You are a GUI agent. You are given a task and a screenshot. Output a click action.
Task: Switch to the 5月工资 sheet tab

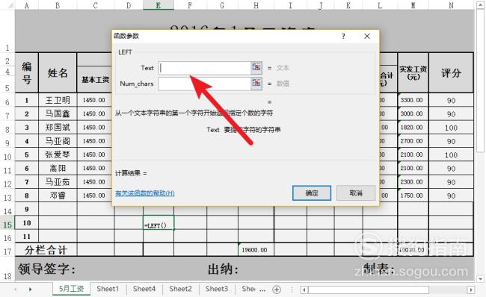(x=71, y=289)
